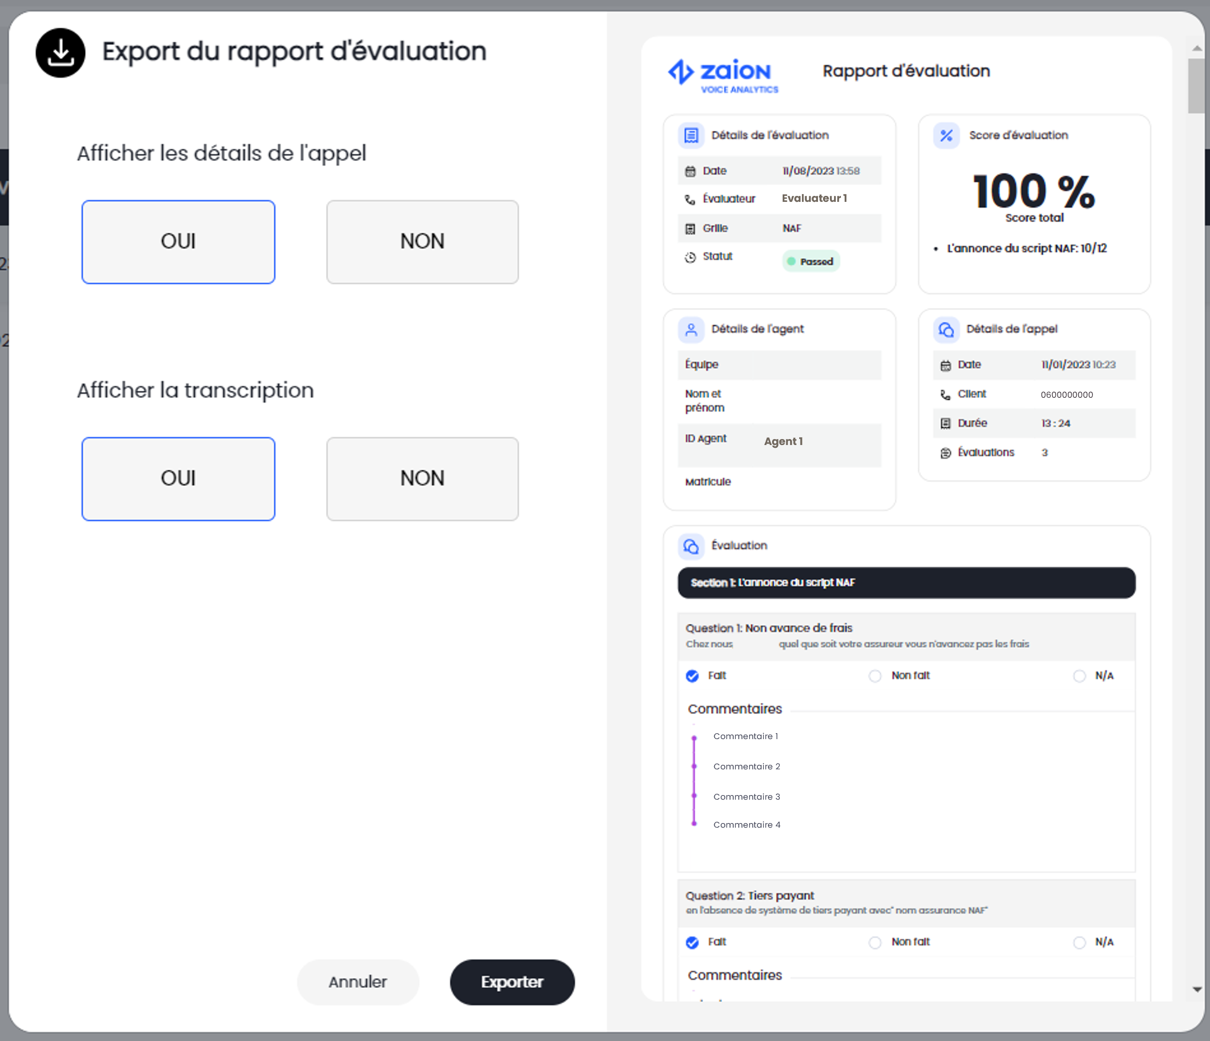
Task: Click the percent icon beside Score d'évaluation
Action: point(946,135)
